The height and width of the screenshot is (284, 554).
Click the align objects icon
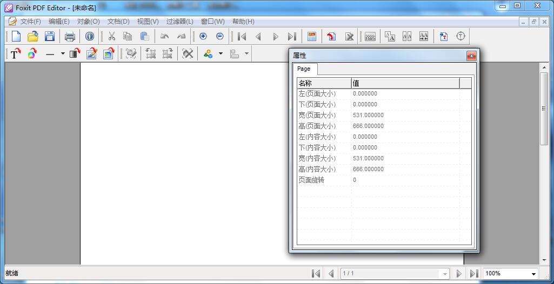point(235,54)
